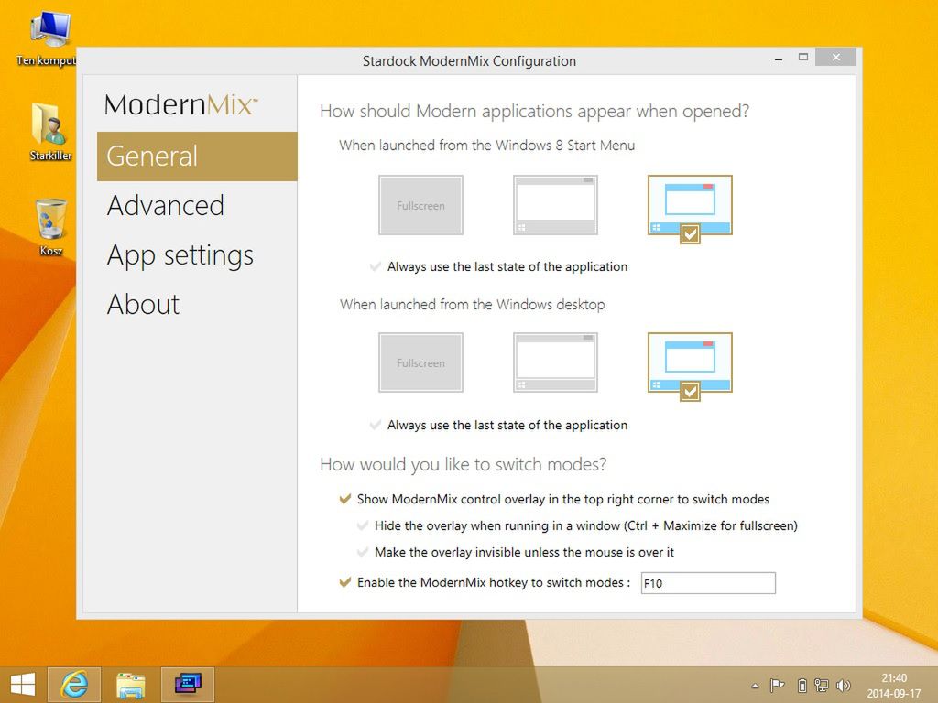This screenshot has height=703, width=938.
Task: Select Fullscreen mode for Start Menu launches
Action: point(420,205)
